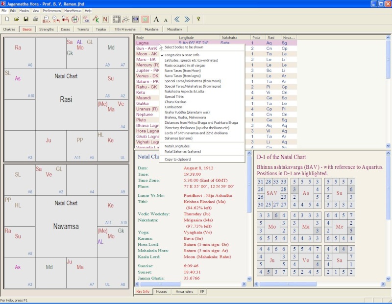The image size is (392, 304).
Task: Click the double left chevron icon
Action: (177, 19)
